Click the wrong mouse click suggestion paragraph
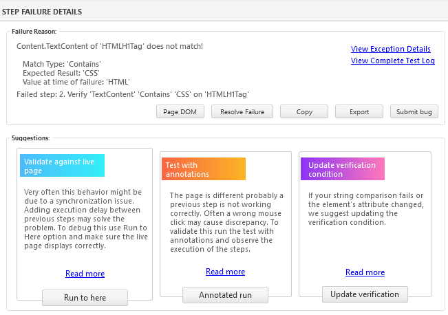 (x=226, y=222)
